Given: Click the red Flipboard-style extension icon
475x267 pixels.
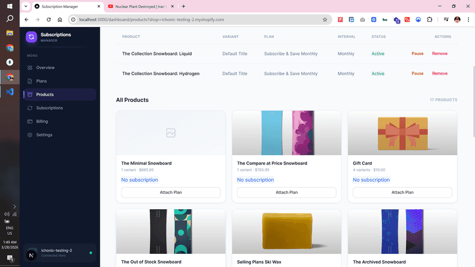Looking at the screenshot, I should tap(340, 19).
